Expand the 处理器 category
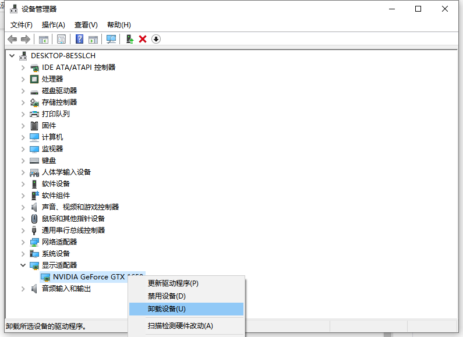 (x=23, y=79)
